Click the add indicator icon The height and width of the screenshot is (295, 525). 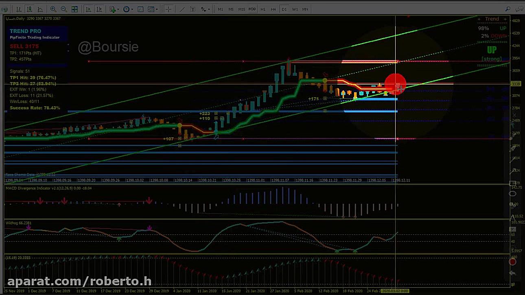pos(113,9)
